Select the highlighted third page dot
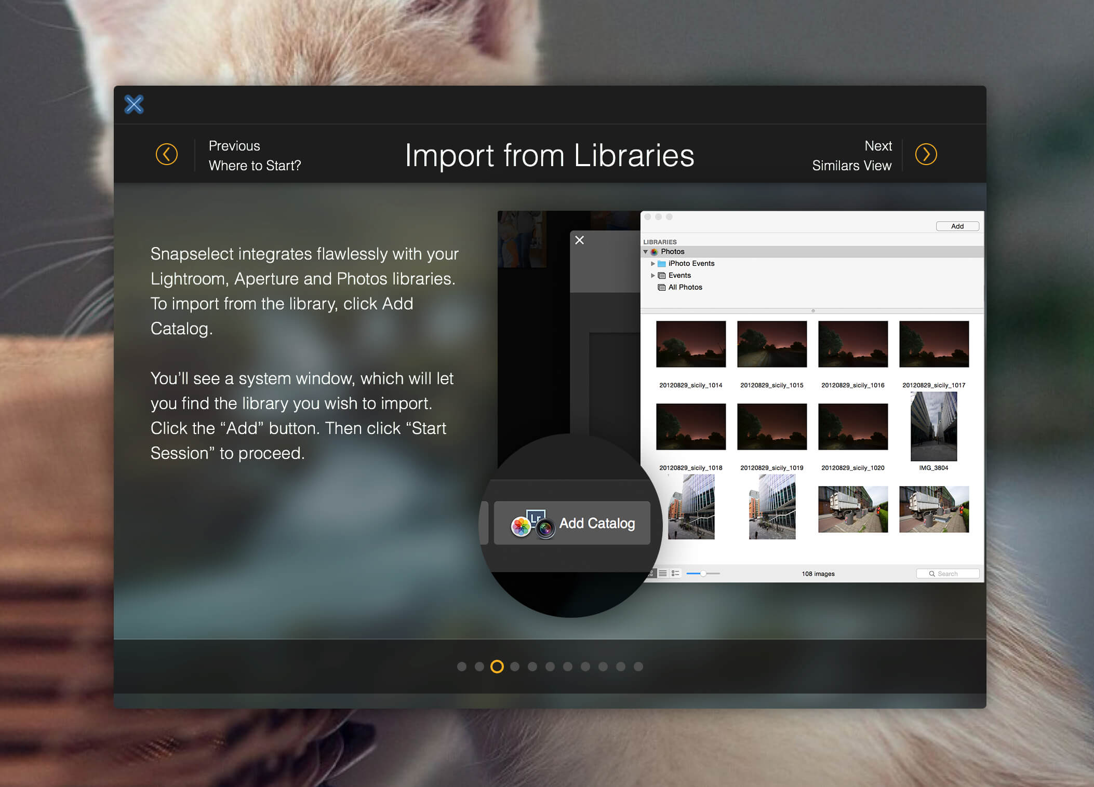Viewport: 1094px width, 787px height. tap(497, 667)
